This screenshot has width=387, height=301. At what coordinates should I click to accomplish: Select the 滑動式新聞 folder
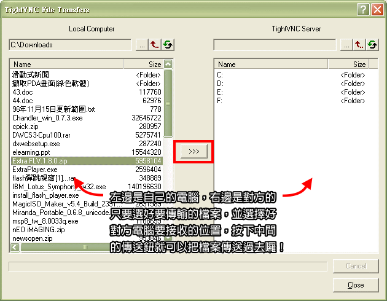[x=87, y=75]
